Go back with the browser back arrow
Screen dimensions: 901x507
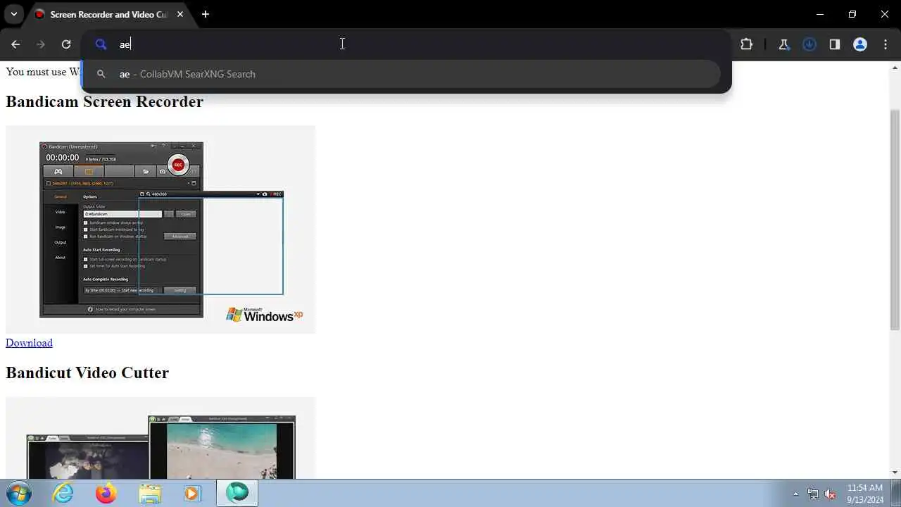pos(15,44)
